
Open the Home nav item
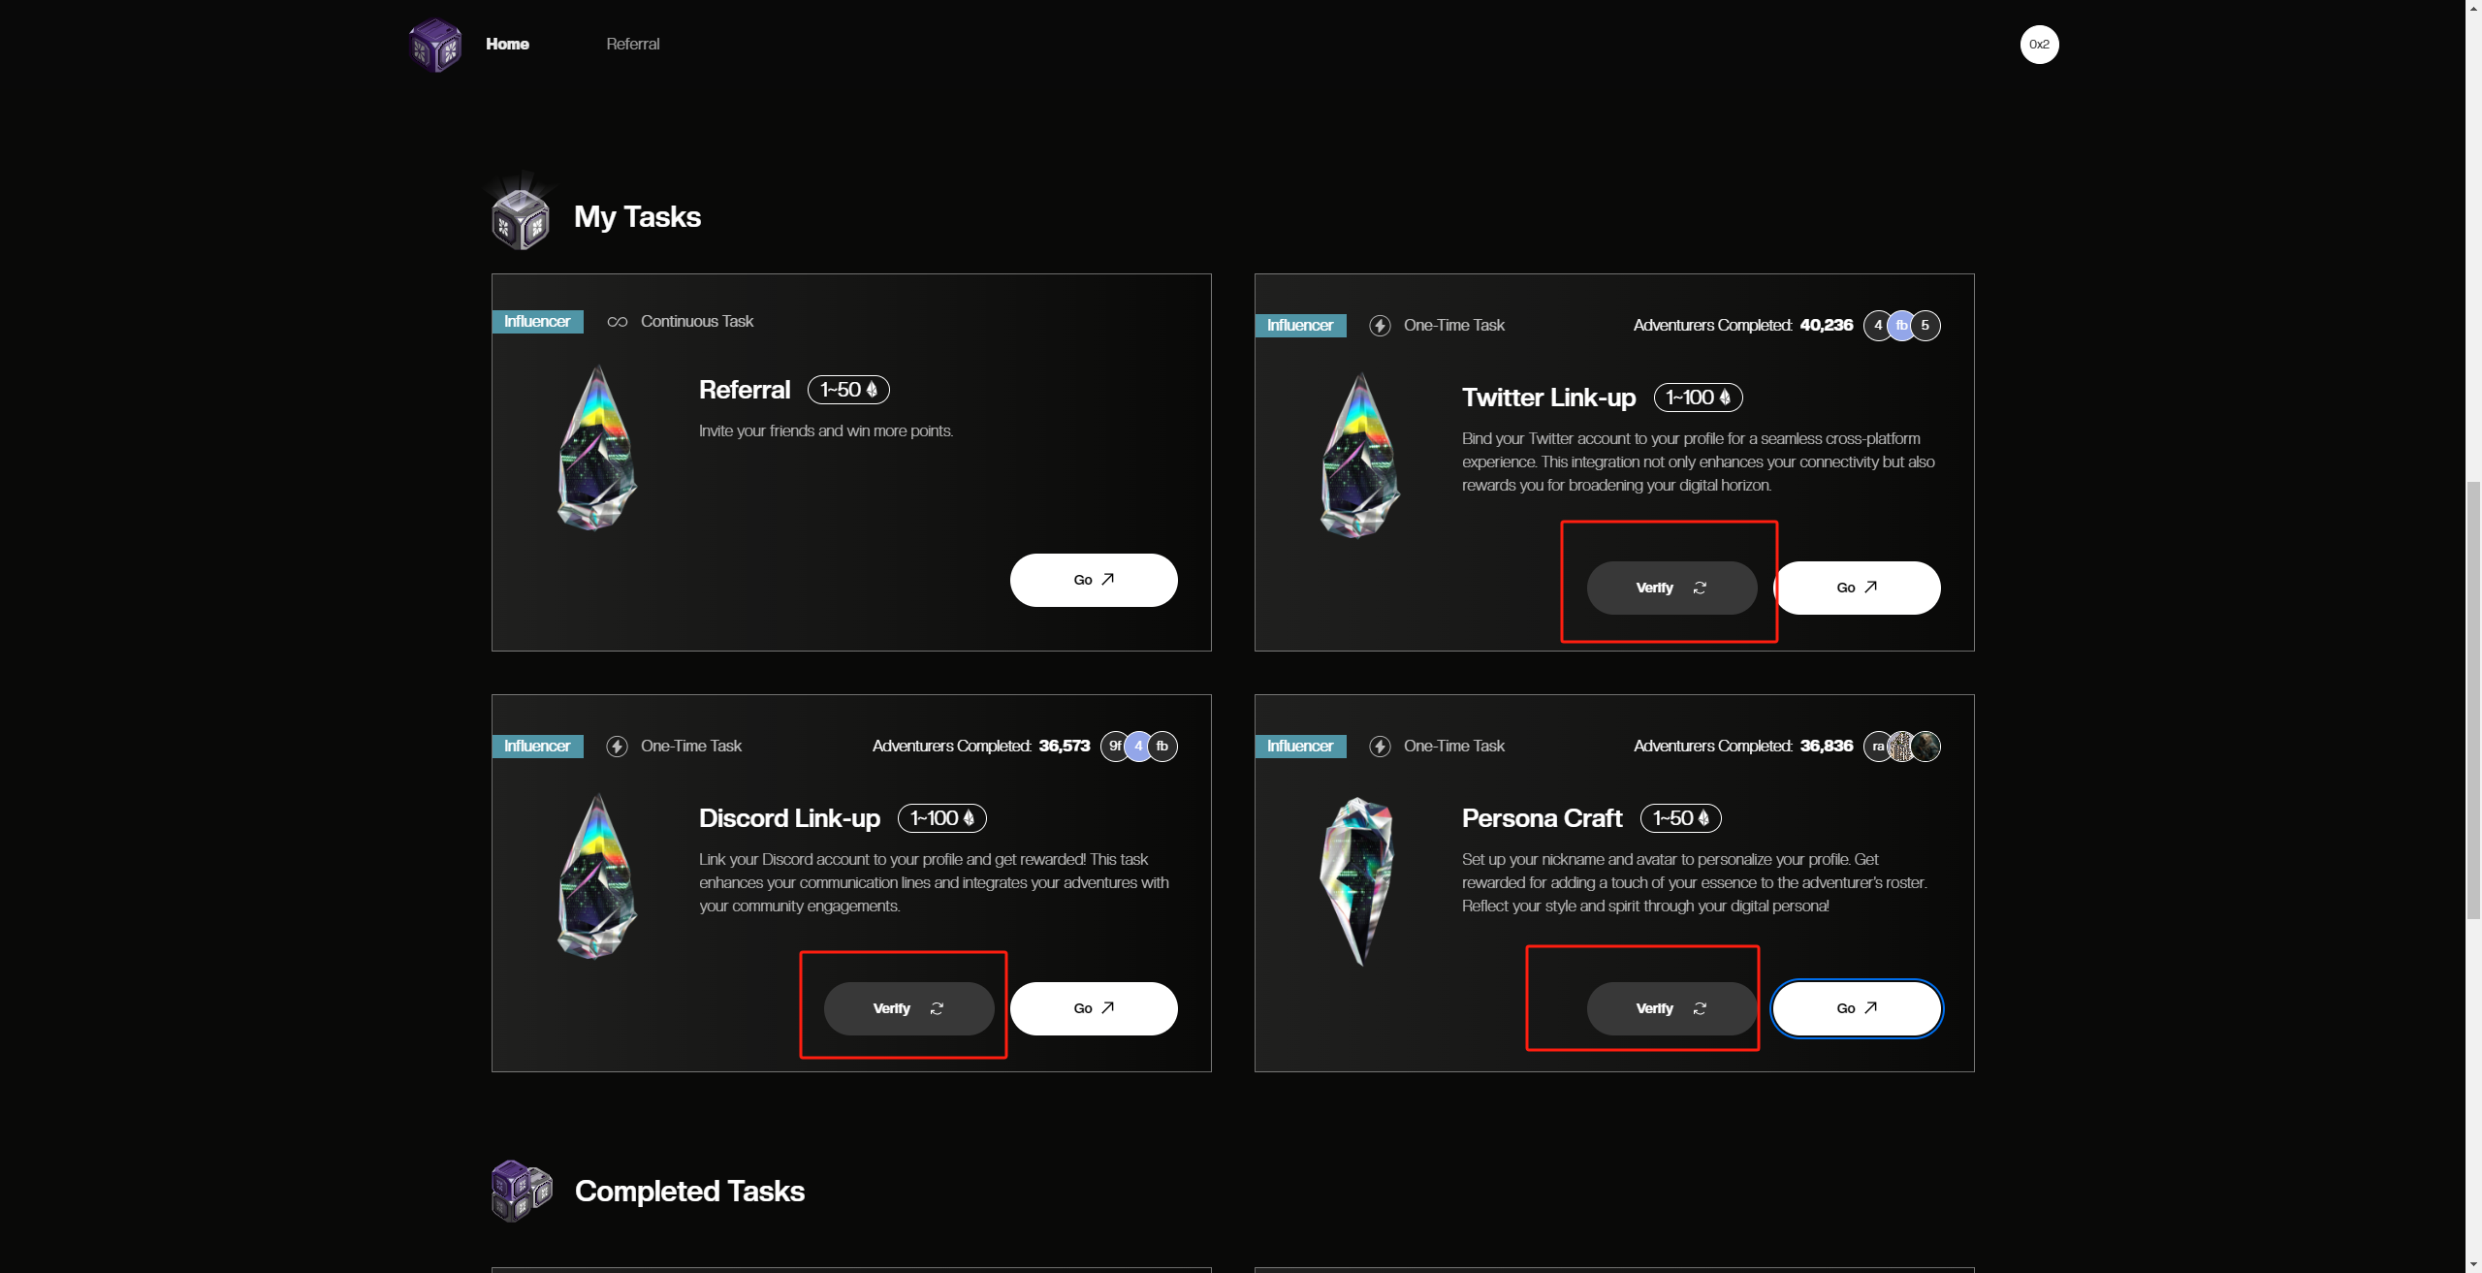[x=507, y=45]
